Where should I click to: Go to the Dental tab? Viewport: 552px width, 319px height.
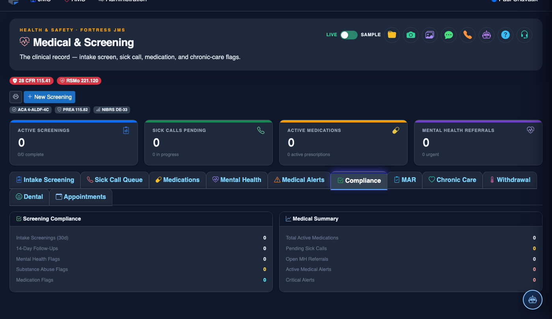click(29, 197)
